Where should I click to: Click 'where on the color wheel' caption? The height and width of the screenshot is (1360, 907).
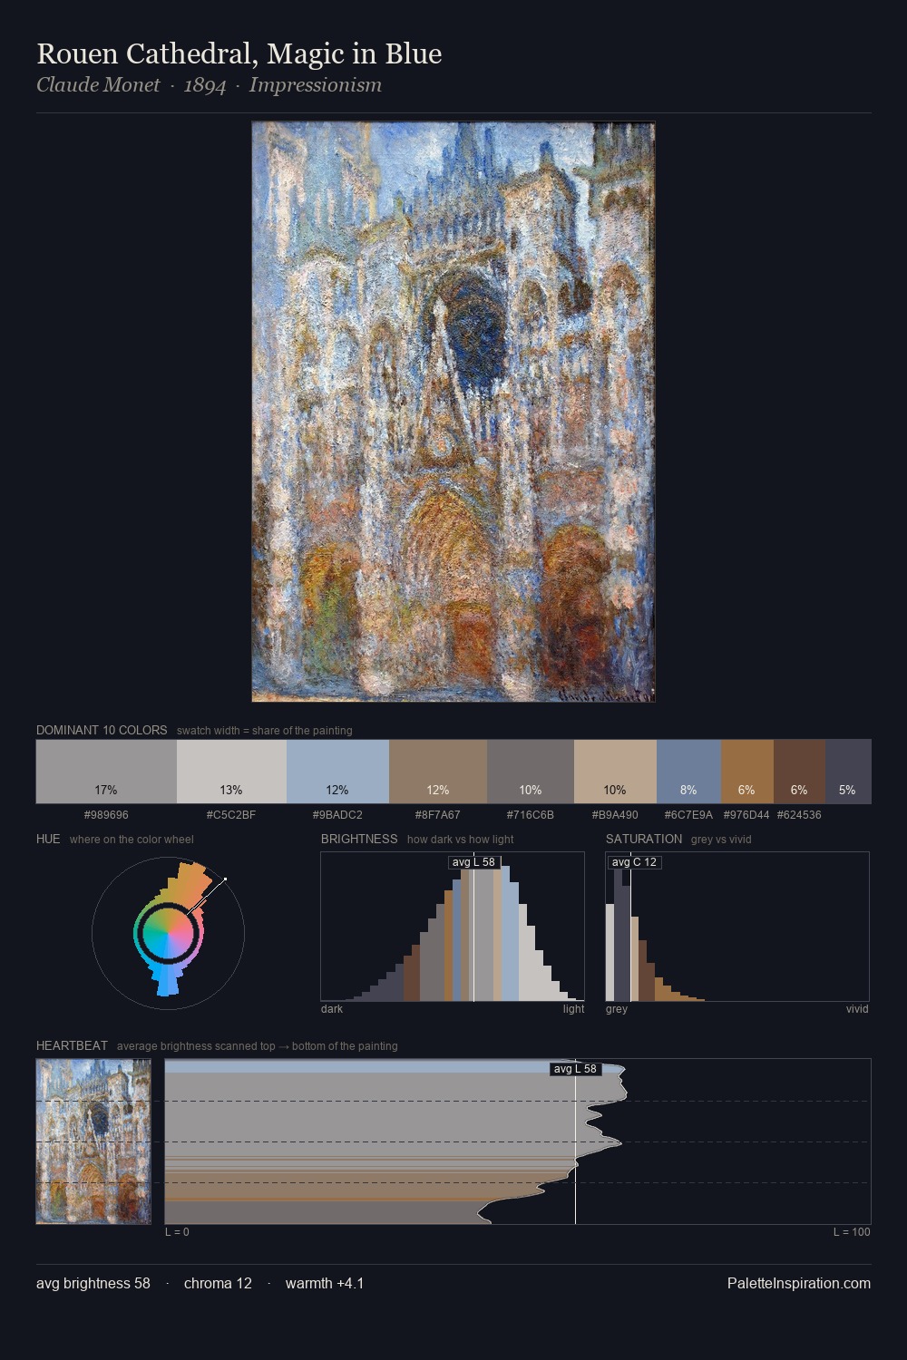[x=132, y=839]
